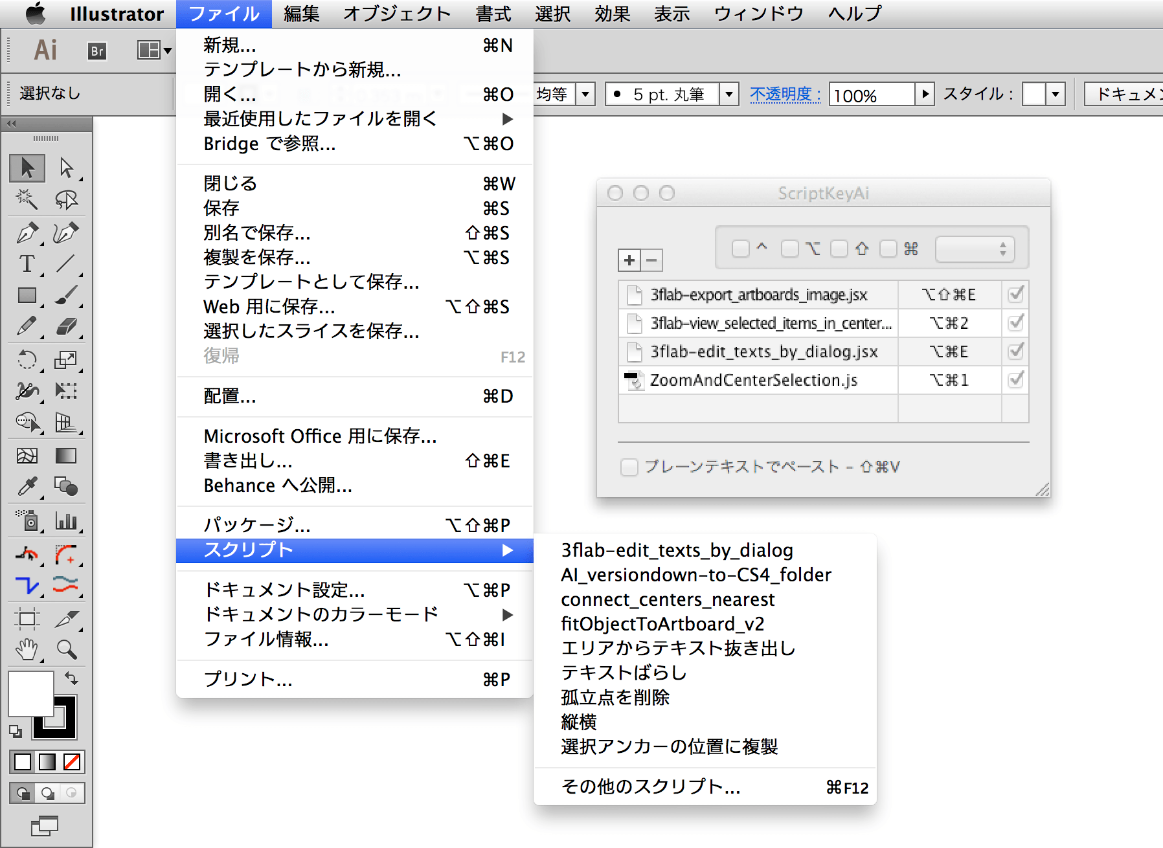The width and height of the screenshot is (1163, 848).
Task: Swap fill and stroke colors arrow
Action: tap(71, 678)
